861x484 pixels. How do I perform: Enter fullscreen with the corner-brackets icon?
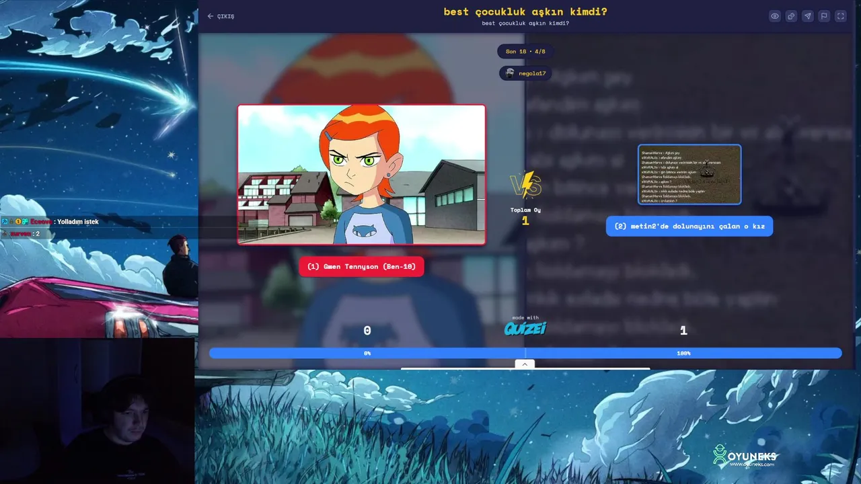(841, 16)
